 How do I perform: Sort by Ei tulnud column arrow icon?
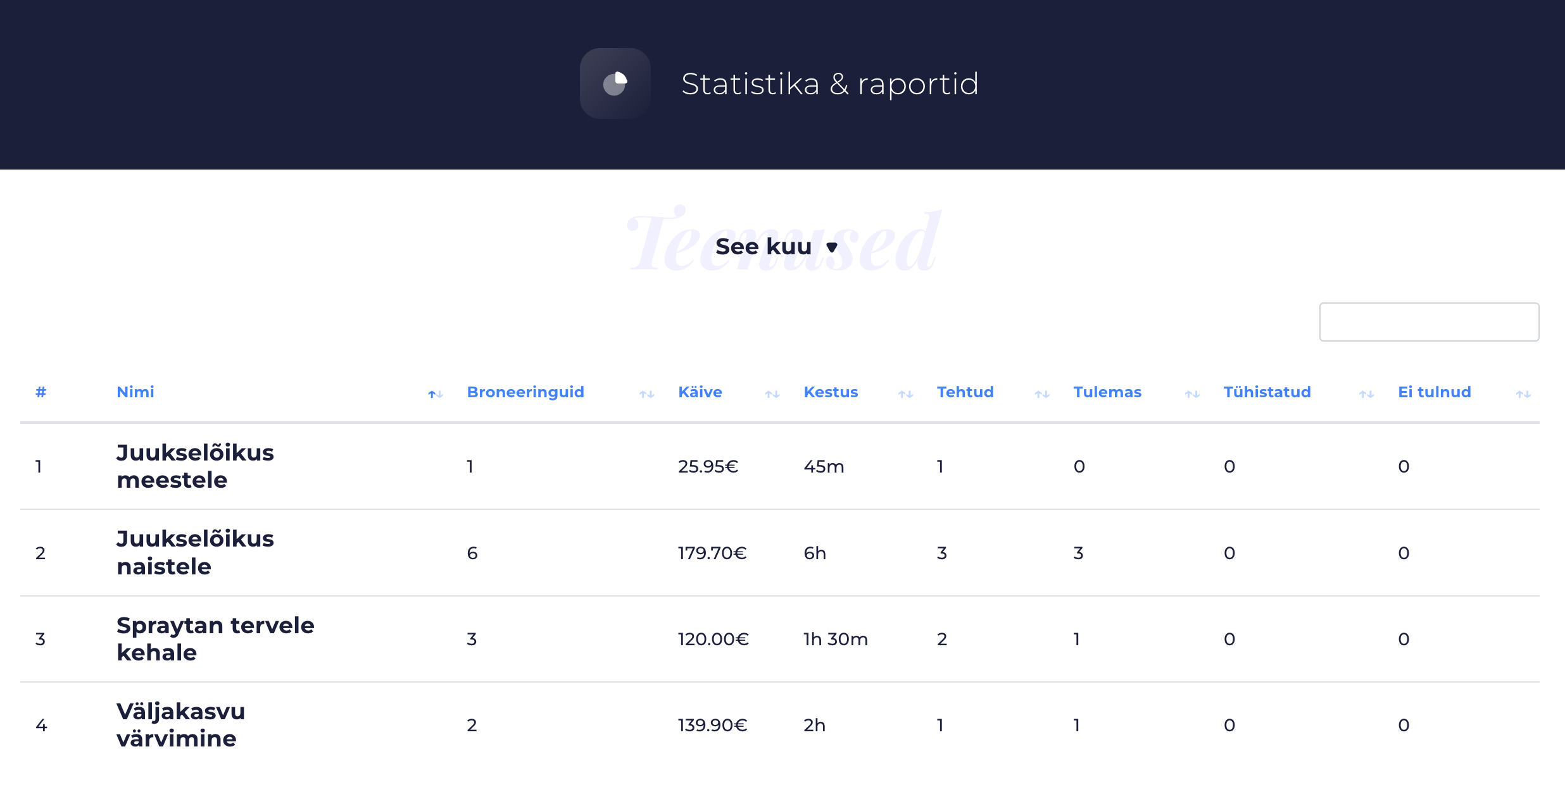(1523, 394)
